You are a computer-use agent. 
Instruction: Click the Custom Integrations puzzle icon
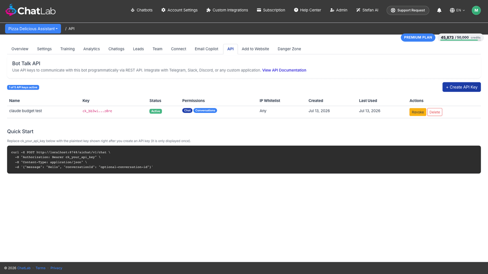[x=209, y=10]
